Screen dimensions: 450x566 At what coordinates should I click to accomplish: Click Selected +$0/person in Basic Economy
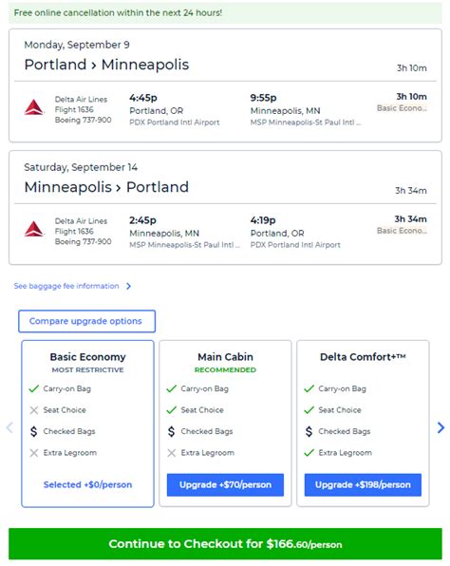coord(87,484)
